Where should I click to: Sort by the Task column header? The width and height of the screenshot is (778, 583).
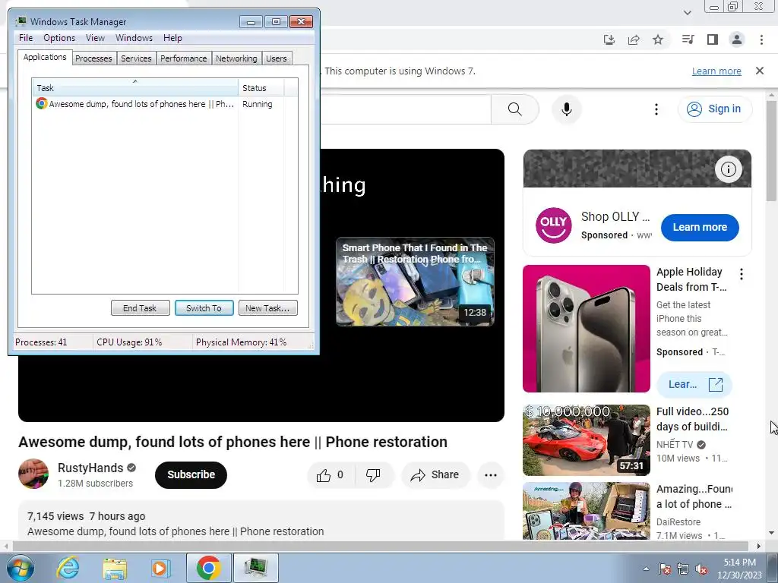pyautogui.click(x=135, y=88)
